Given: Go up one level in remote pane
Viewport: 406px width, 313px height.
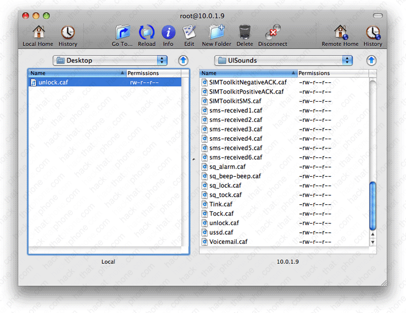Looking at the screenshot, I should pos(371,60).
